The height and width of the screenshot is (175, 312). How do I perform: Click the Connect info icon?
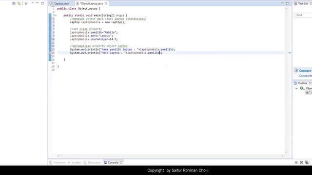[x=296, y=70]
